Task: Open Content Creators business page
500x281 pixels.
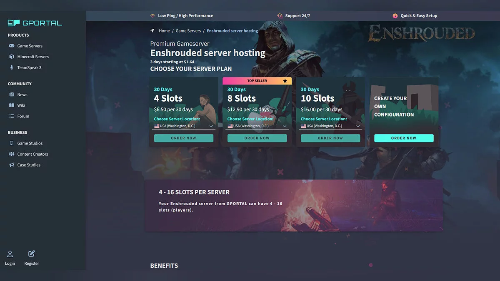Action: tap(32, 154)
